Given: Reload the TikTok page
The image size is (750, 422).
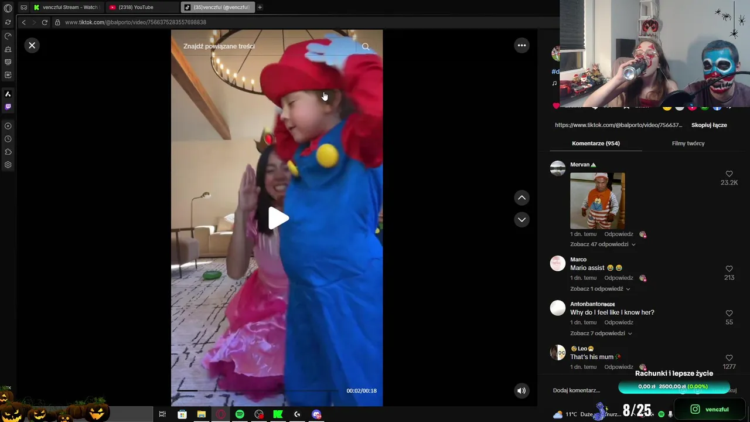Looking at the screenshot, I should (45, 22).
